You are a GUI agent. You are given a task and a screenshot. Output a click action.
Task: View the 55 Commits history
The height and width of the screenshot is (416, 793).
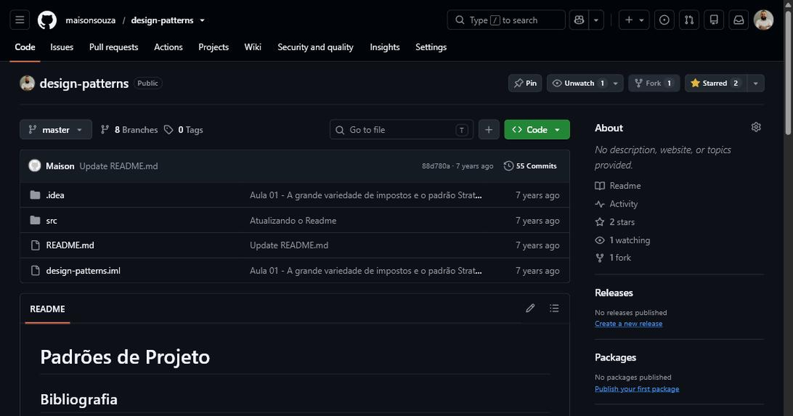[530, 166]
